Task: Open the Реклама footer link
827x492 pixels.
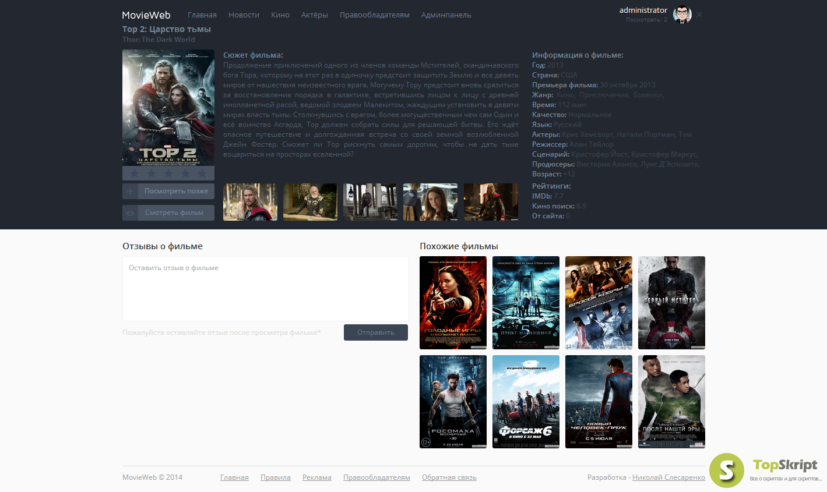Action: coord(317,477)
